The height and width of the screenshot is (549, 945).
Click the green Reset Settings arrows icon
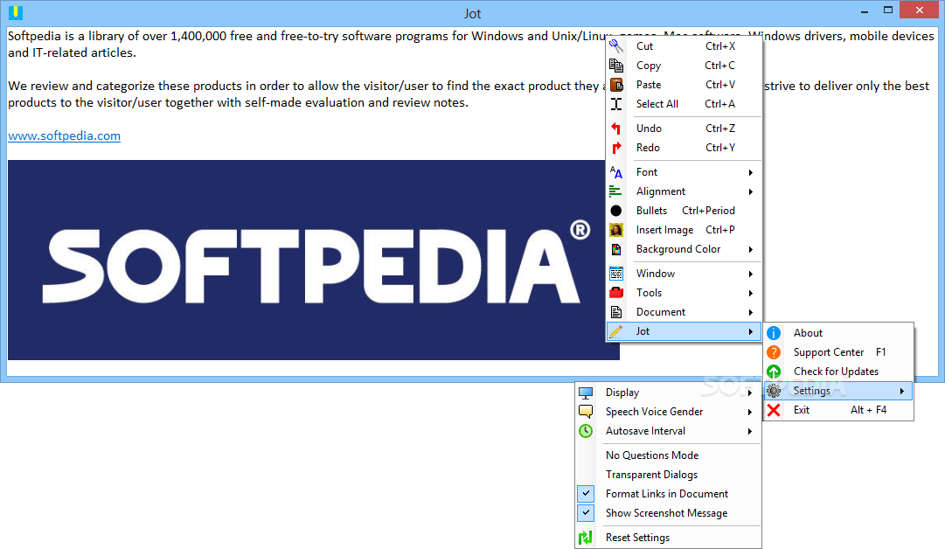586,537
